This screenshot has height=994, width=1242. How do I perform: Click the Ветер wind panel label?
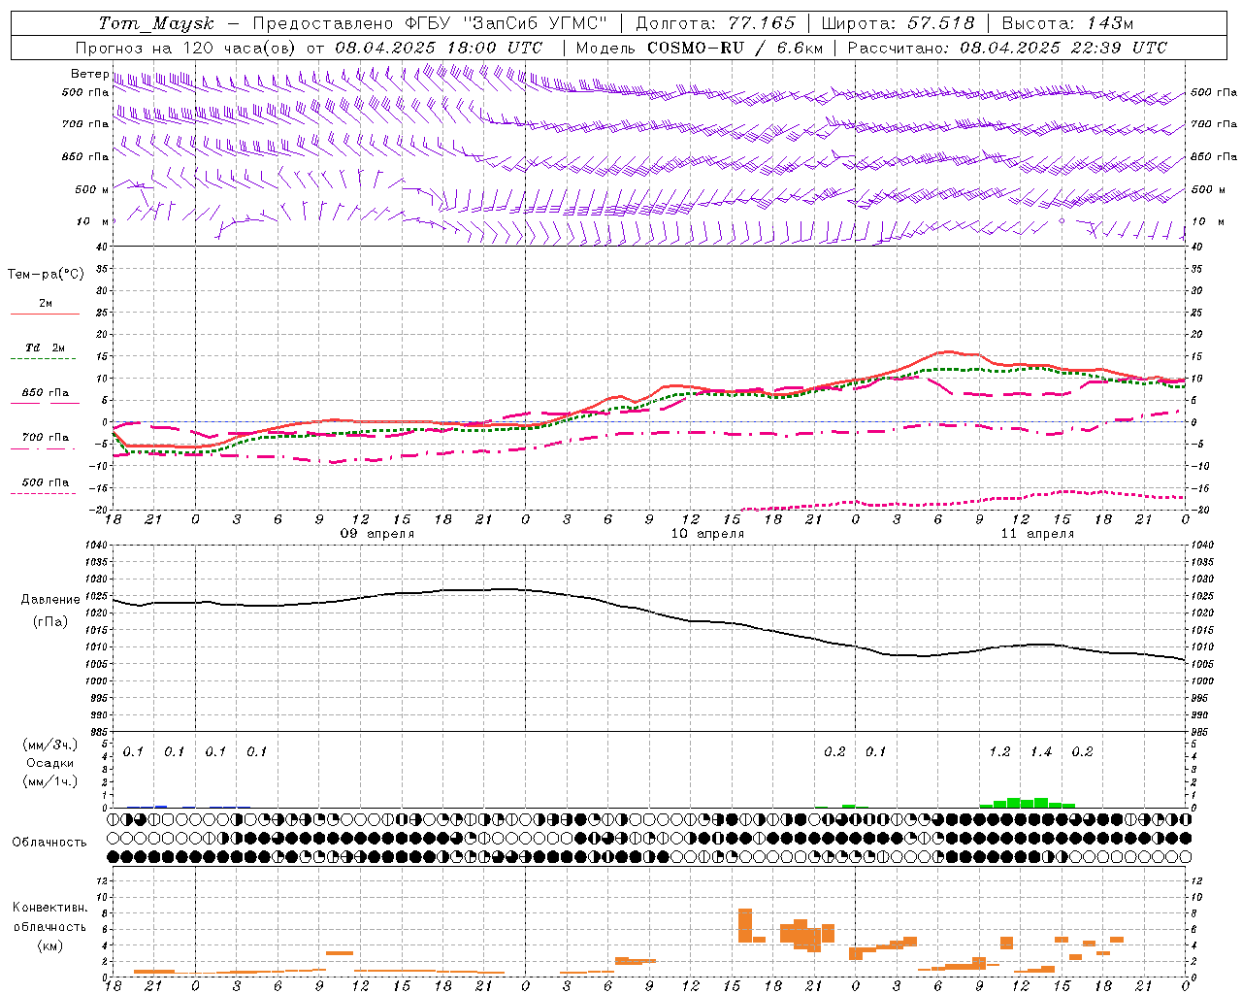89,74
